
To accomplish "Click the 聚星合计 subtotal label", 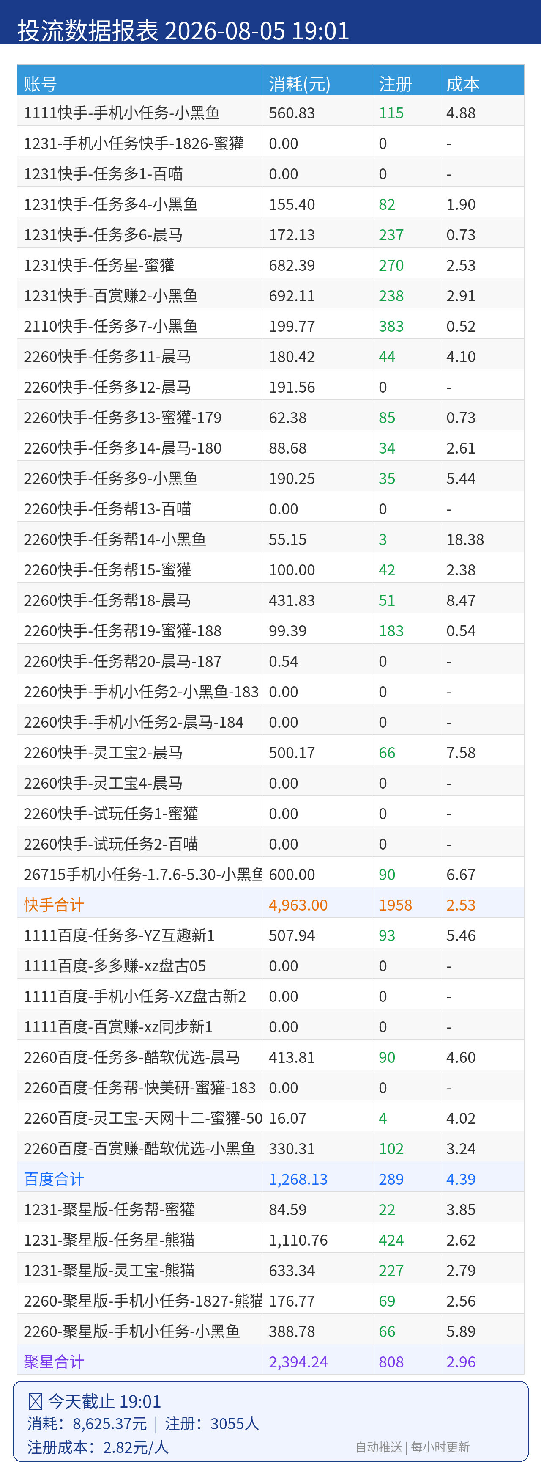I will pyautogui.click(x=54, y=1362).
